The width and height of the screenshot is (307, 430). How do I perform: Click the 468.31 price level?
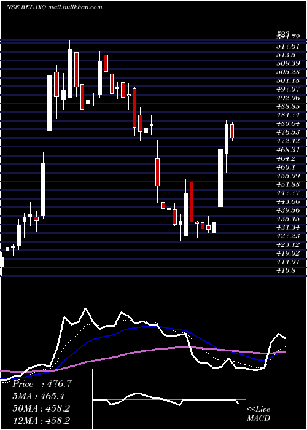[x=288, y=150]
